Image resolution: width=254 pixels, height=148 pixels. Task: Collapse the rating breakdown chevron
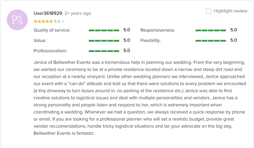click(63, 22)
